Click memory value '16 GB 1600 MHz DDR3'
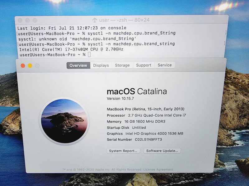Image resolution: width=249 pixels, height=186 pixels. click(x=145, y=122)
